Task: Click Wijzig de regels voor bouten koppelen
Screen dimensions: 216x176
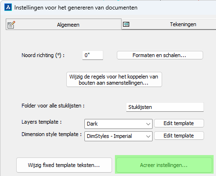Action: click(x=114, y=79)
